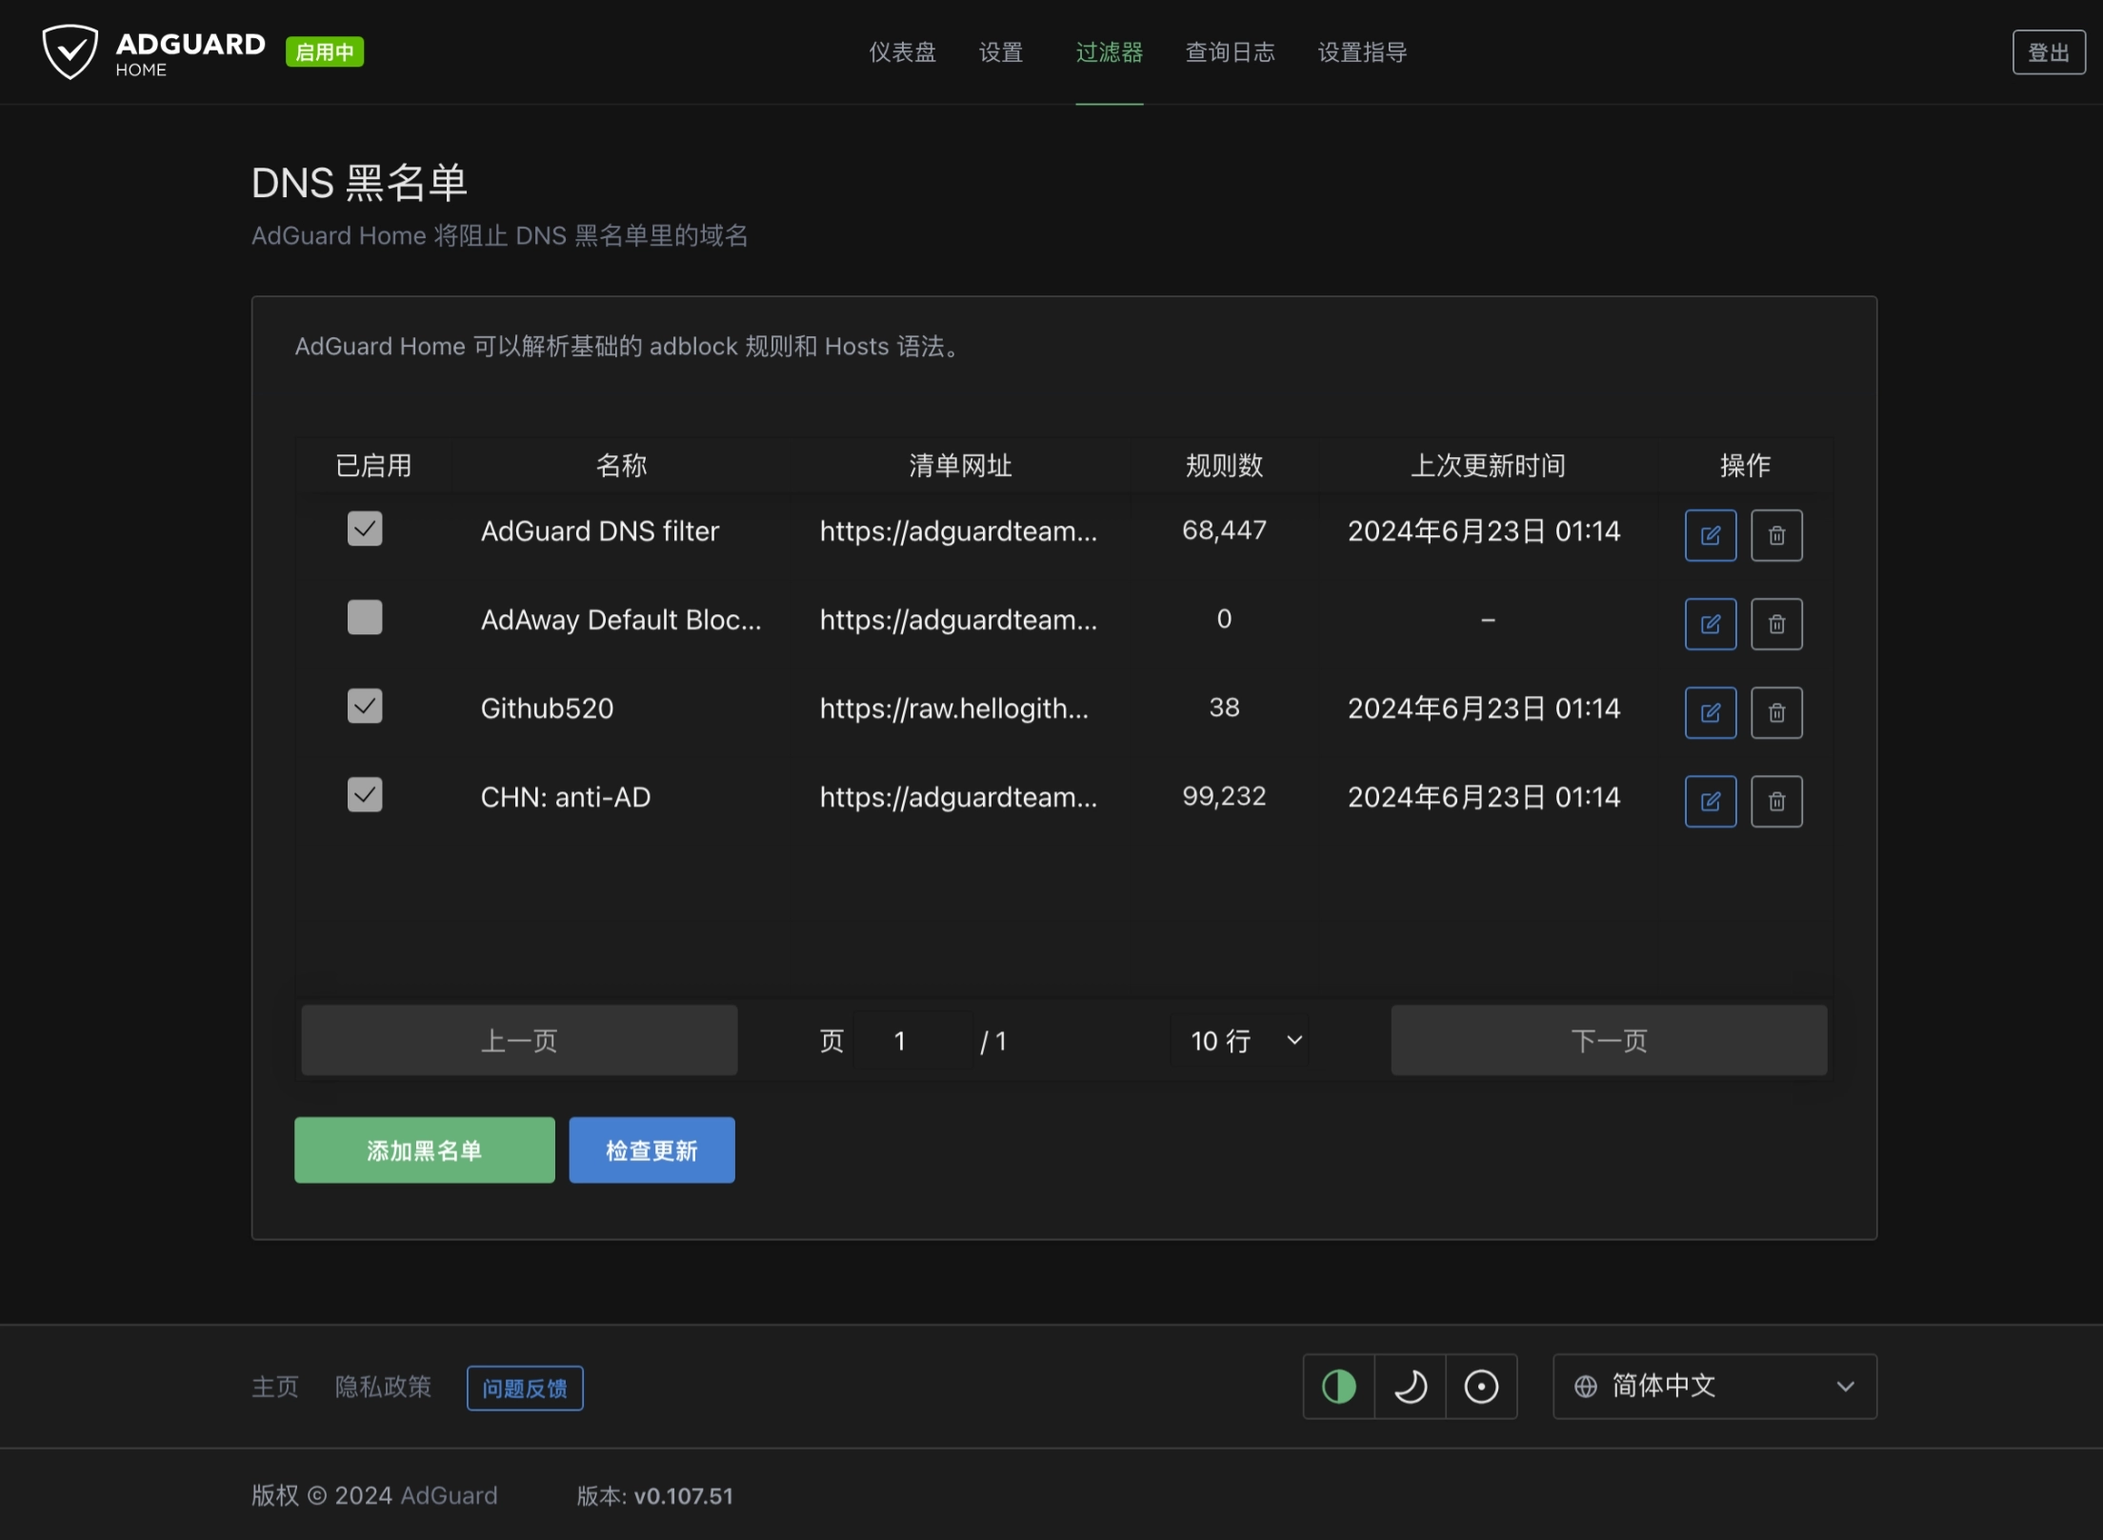Disable the AdGuard DNS filter checkbox

[365, 529]
